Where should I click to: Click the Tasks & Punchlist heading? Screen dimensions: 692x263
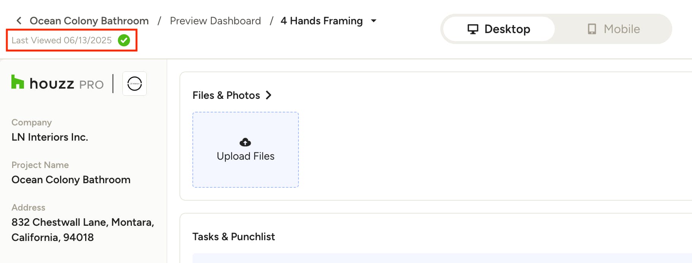(233, 237)
